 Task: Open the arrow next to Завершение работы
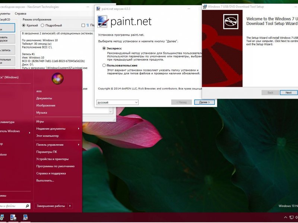point(70,206)
